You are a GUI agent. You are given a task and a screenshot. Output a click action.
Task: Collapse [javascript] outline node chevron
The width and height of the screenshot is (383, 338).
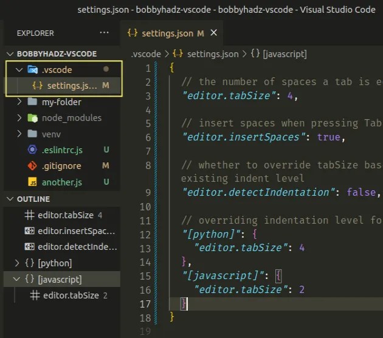pyautogui.click(x=16, y=279)
